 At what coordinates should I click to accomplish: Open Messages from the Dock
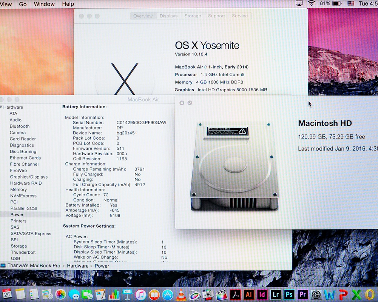pos(74,294)
